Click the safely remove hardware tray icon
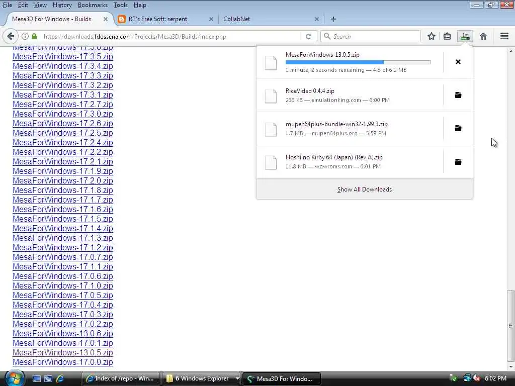515x386 pixels. pyautogui.click(x=454, y=378)
